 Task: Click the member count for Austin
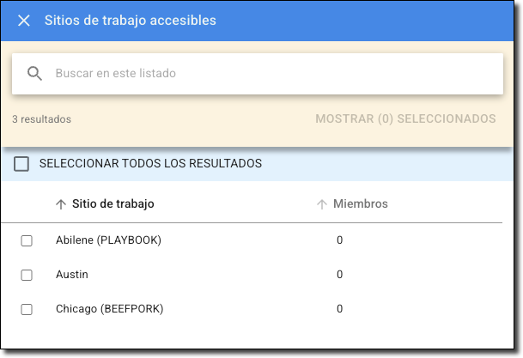tap(340, 275)
